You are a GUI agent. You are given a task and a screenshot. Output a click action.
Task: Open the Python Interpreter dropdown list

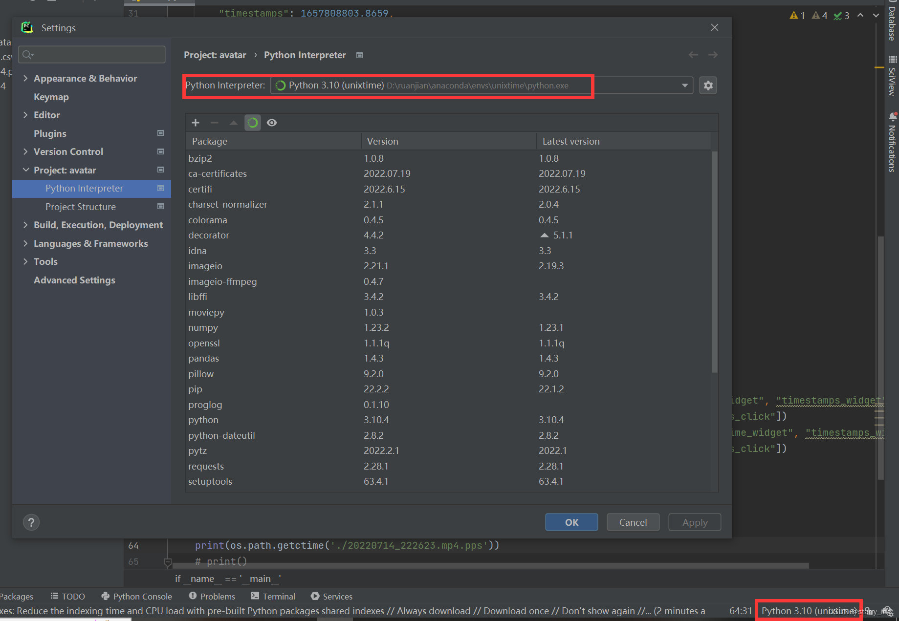684,85
